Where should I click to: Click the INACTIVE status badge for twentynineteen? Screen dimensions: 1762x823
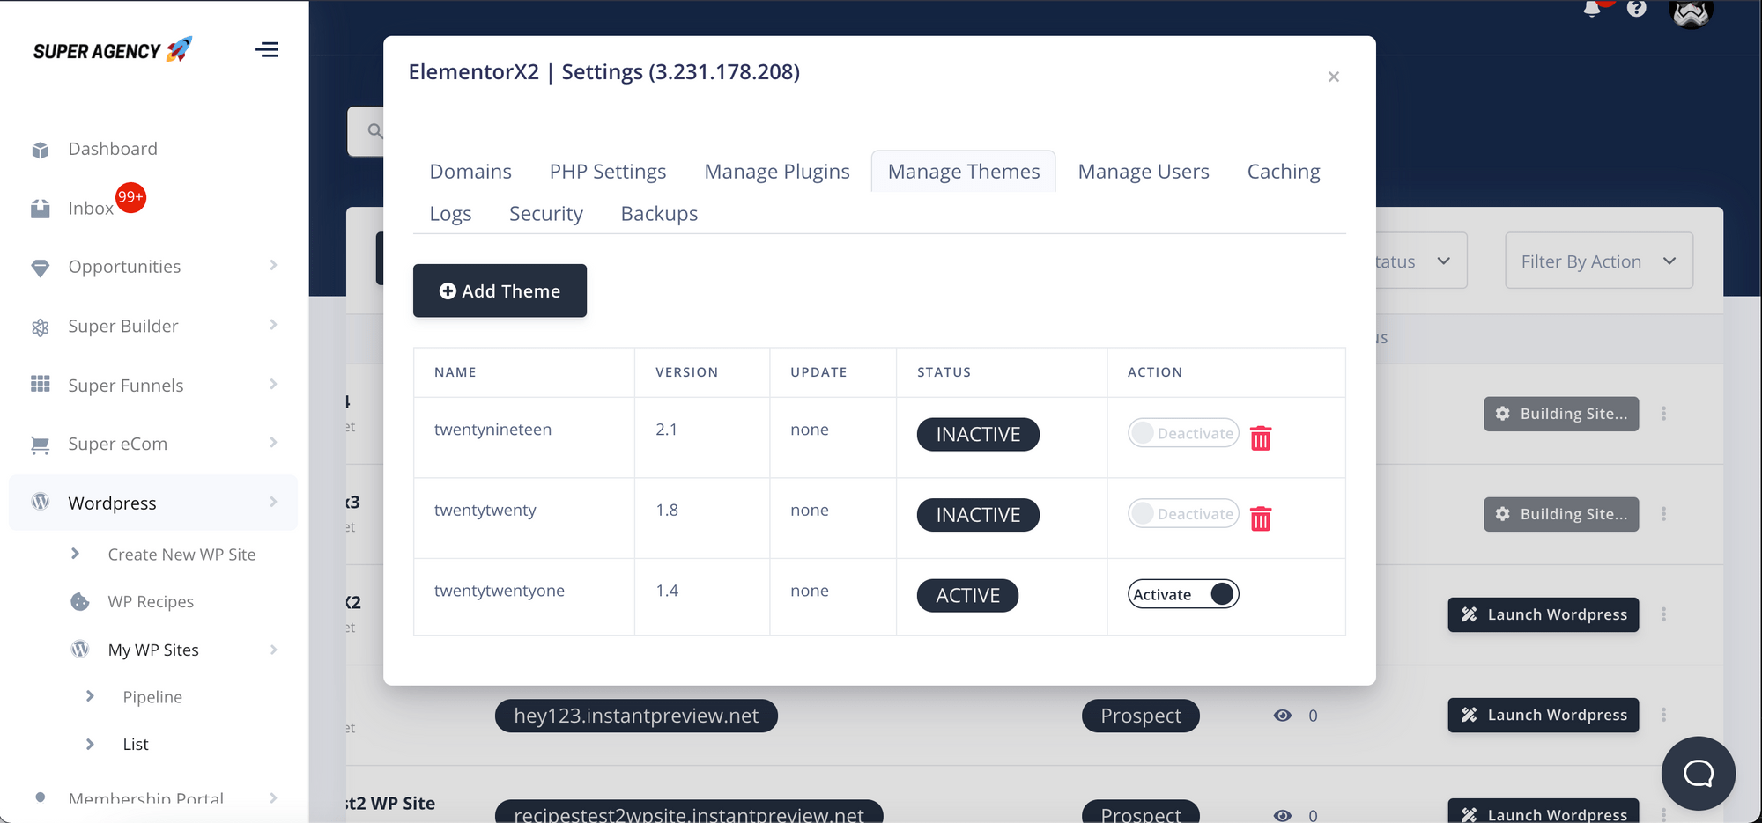coord(978,434)
